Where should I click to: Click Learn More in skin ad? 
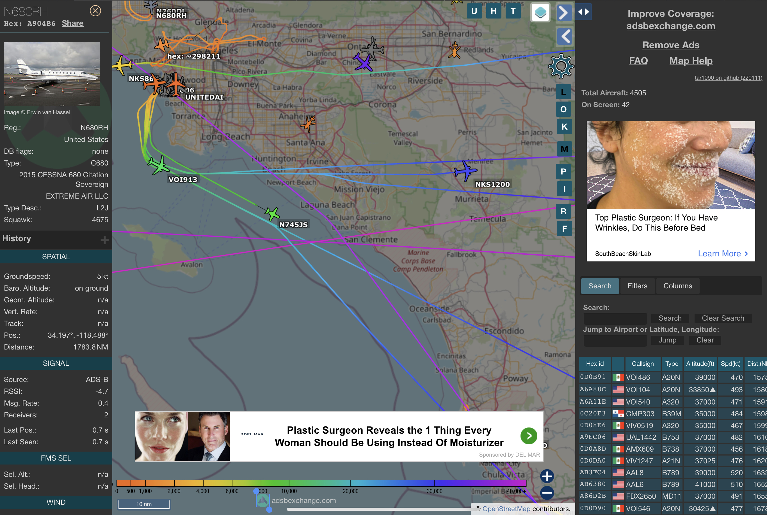tap(723, 254)
